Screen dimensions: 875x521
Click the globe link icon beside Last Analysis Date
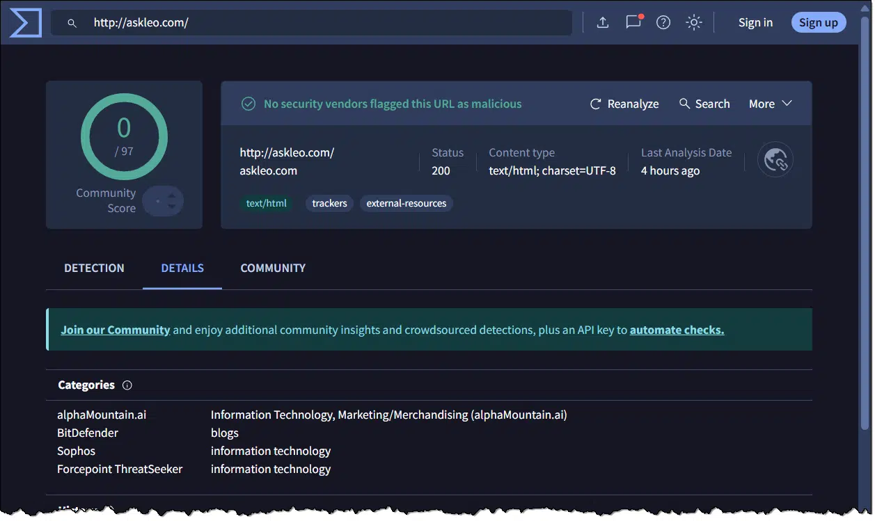(x=775, y=160)
